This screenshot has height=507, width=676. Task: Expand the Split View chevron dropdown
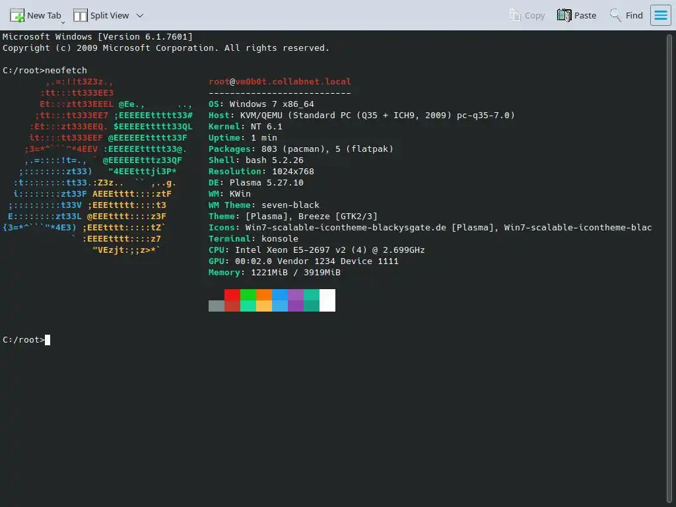tap(140, 16)
